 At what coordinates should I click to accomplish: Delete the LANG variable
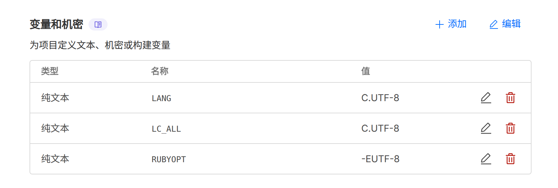pyautogui.click(x=510, y=98)
